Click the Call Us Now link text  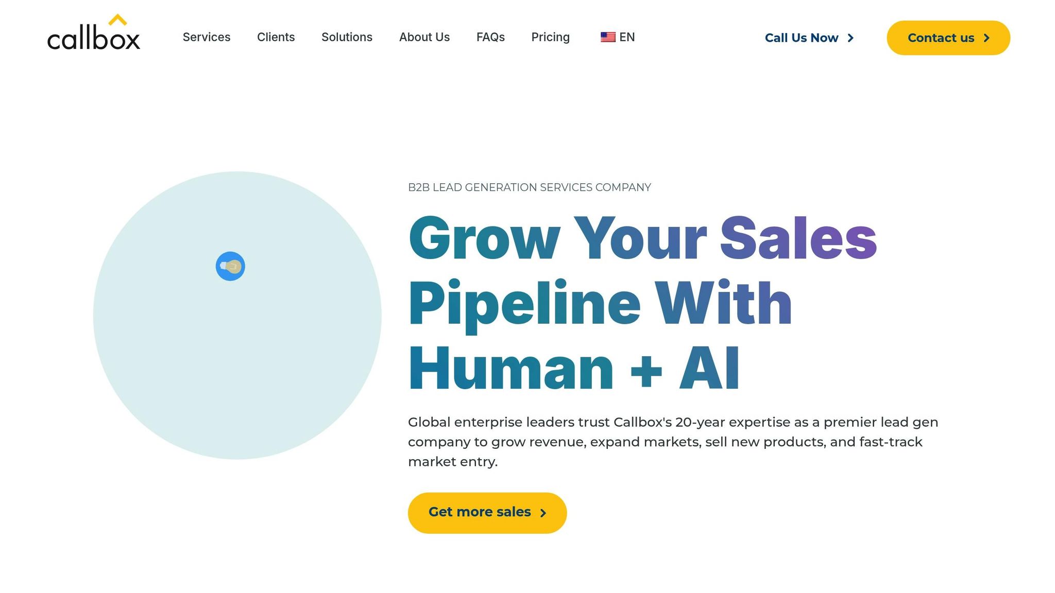click(x=801, y=38)
